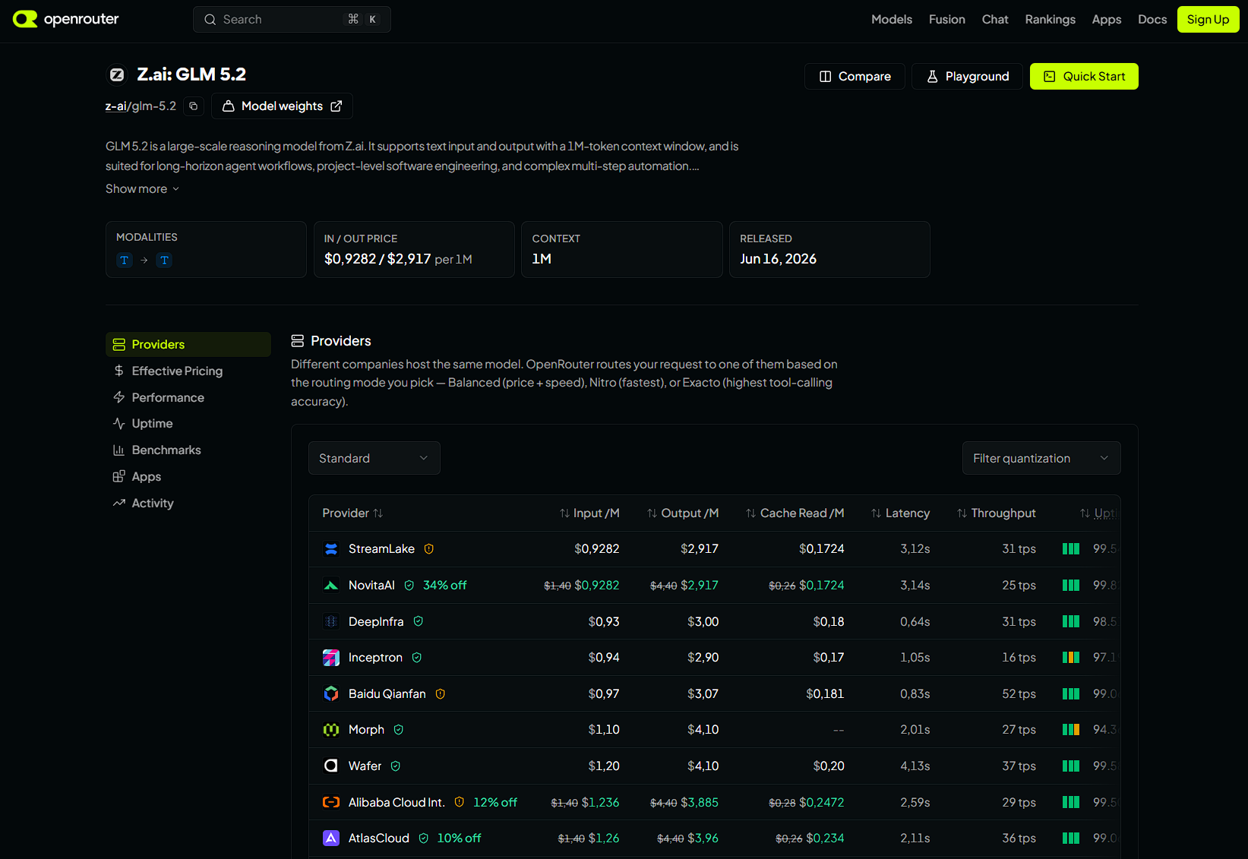Click the shield icon beside Inceptron

[417, 658]
